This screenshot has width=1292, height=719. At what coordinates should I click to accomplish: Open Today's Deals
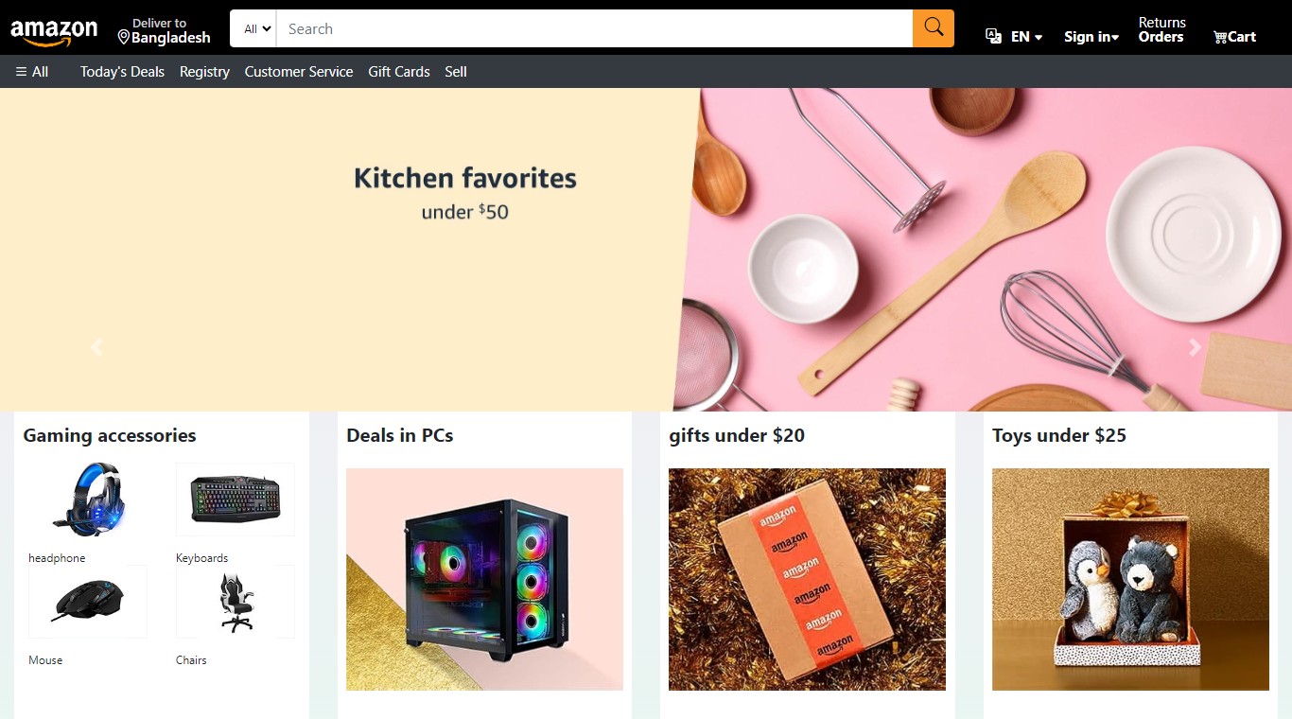(122, 72)
